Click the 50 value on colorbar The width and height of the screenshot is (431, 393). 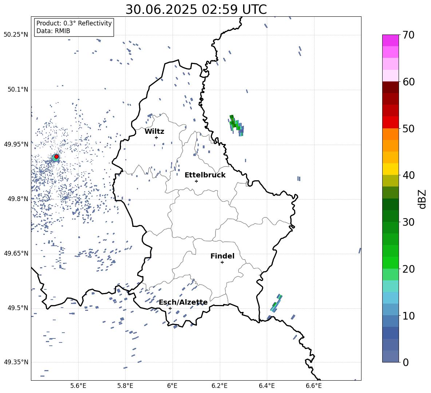tap(408, 129)
